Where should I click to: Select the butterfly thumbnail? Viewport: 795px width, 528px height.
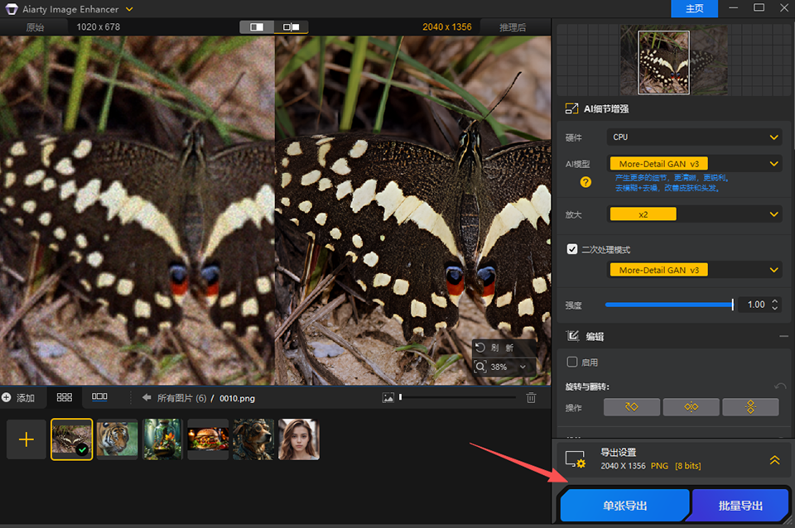click(71, 439)
